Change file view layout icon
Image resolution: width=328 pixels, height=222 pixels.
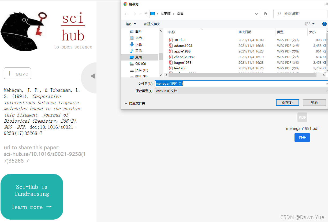[308, 24]
